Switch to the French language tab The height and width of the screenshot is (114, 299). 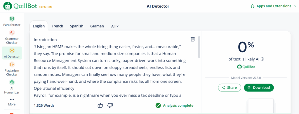tap(58, 26)
